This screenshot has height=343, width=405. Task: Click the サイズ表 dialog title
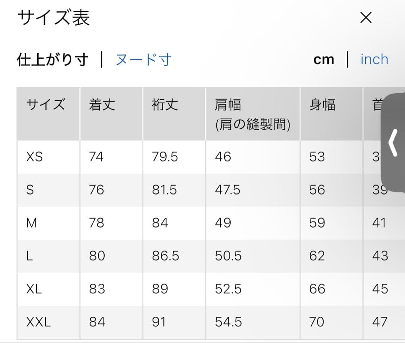(x=54, y=18)
